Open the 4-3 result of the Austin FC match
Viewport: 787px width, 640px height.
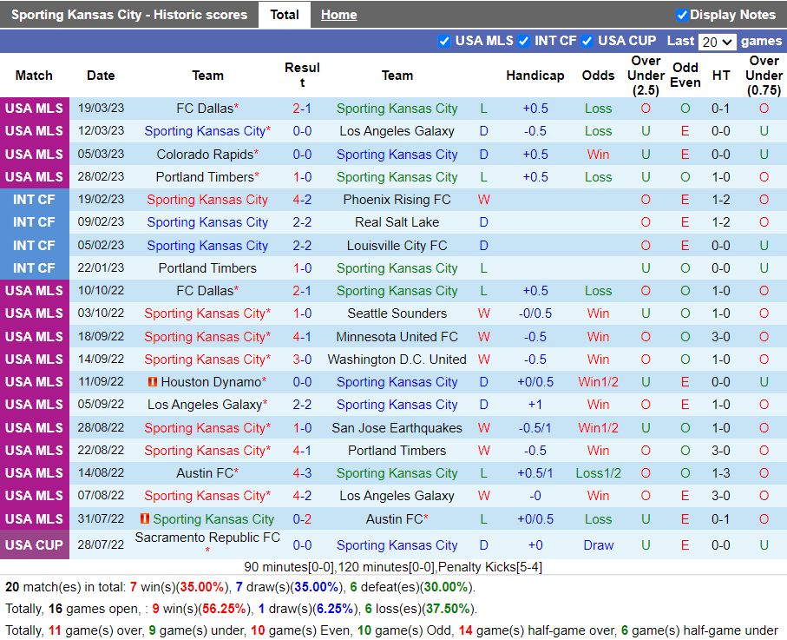point(302,473)
